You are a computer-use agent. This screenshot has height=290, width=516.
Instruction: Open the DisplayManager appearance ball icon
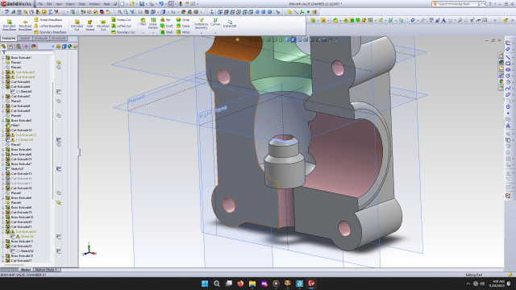[x=34, y=47]
